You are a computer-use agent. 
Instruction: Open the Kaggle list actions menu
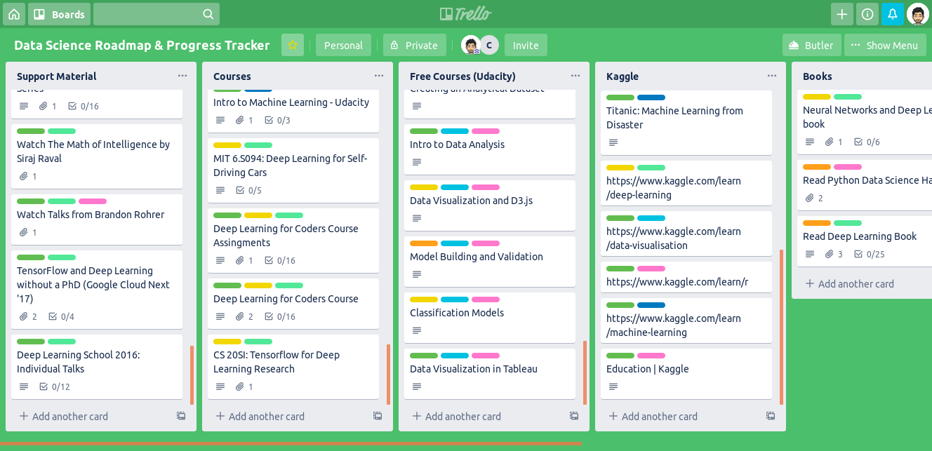tap(772, 76)
